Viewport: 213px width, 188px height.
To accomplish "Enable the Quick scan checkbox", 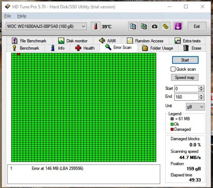I will click(173, 69).
